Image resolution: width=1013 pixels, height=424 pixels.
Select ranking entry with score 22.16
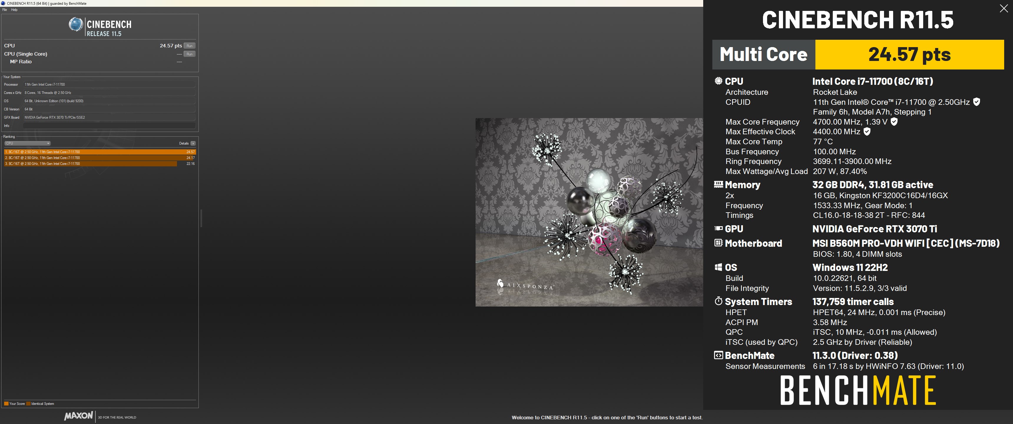tap(100, 164)
